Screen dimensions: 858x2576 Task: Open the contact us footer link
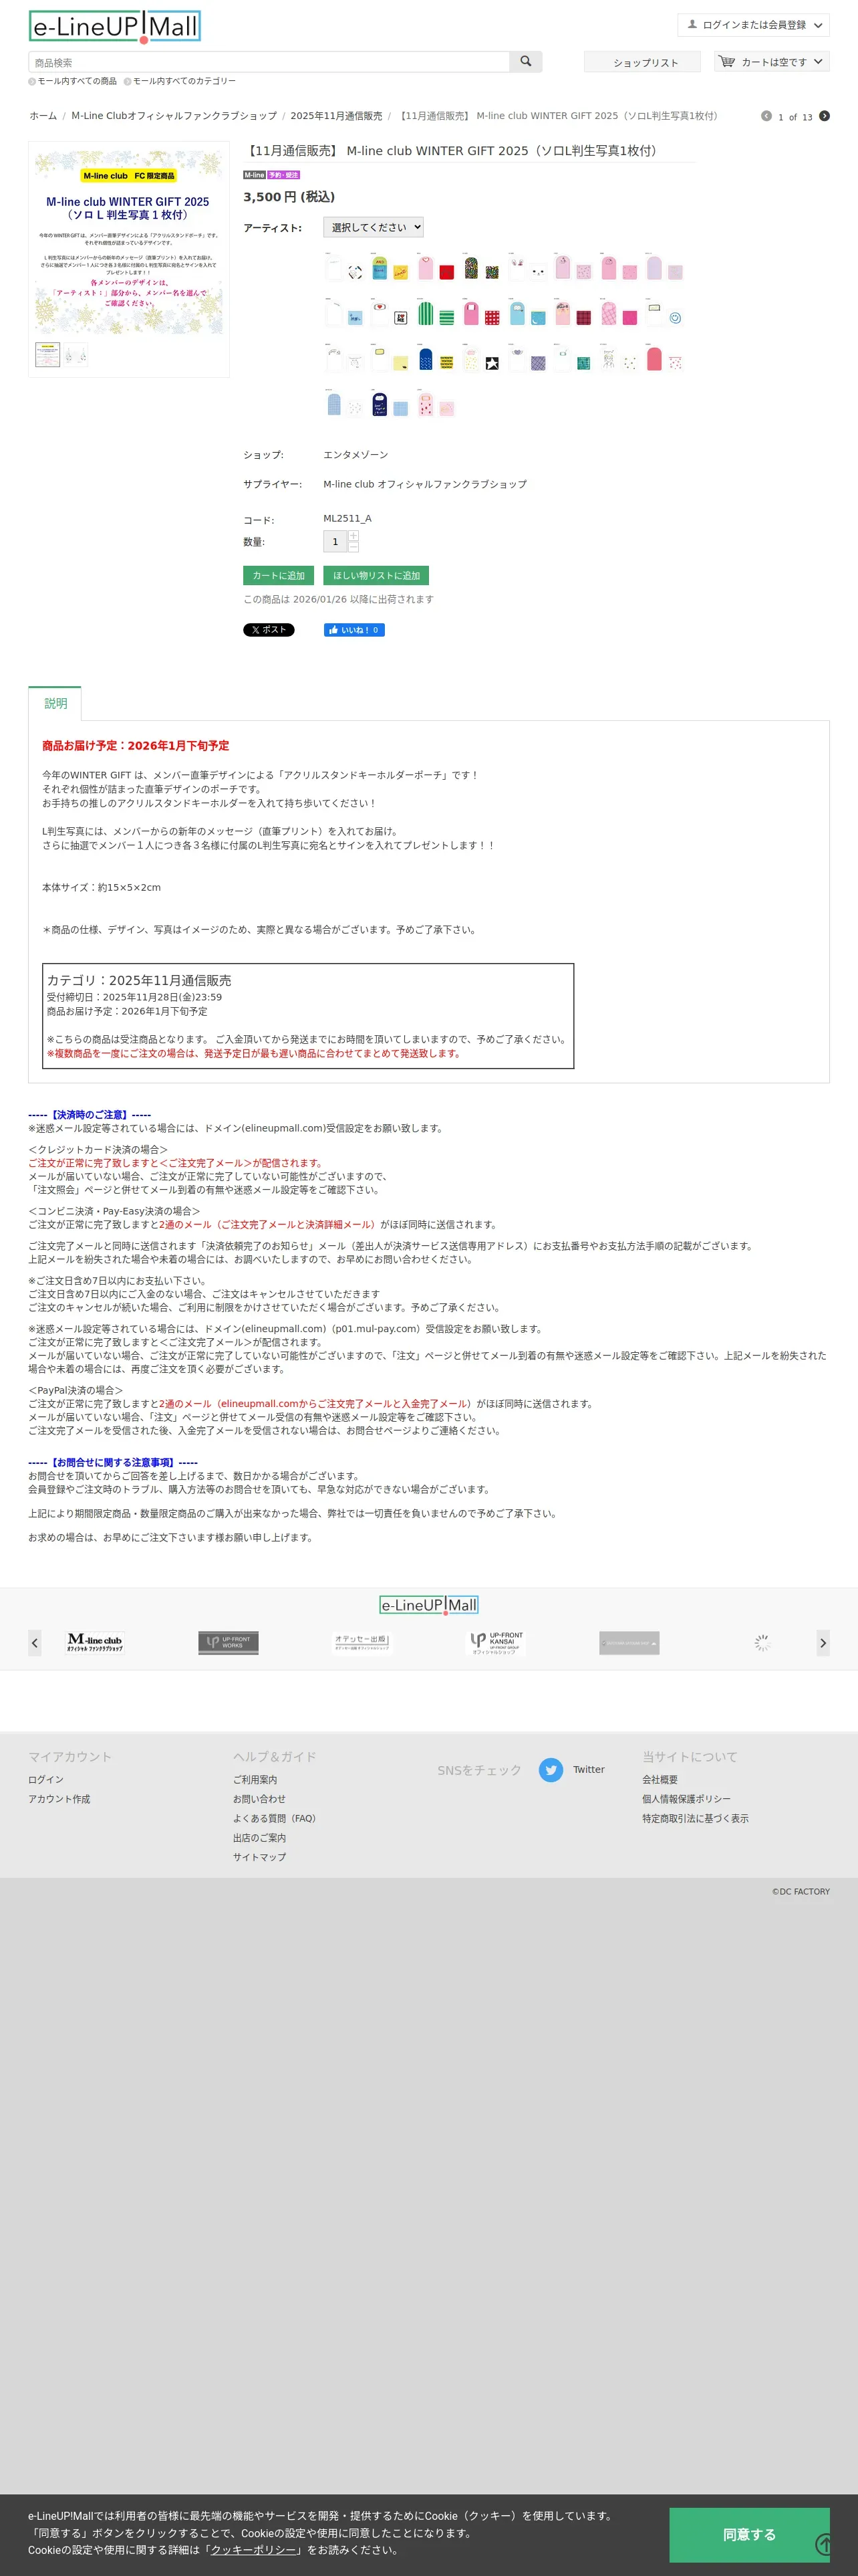tap(259, 1799)
